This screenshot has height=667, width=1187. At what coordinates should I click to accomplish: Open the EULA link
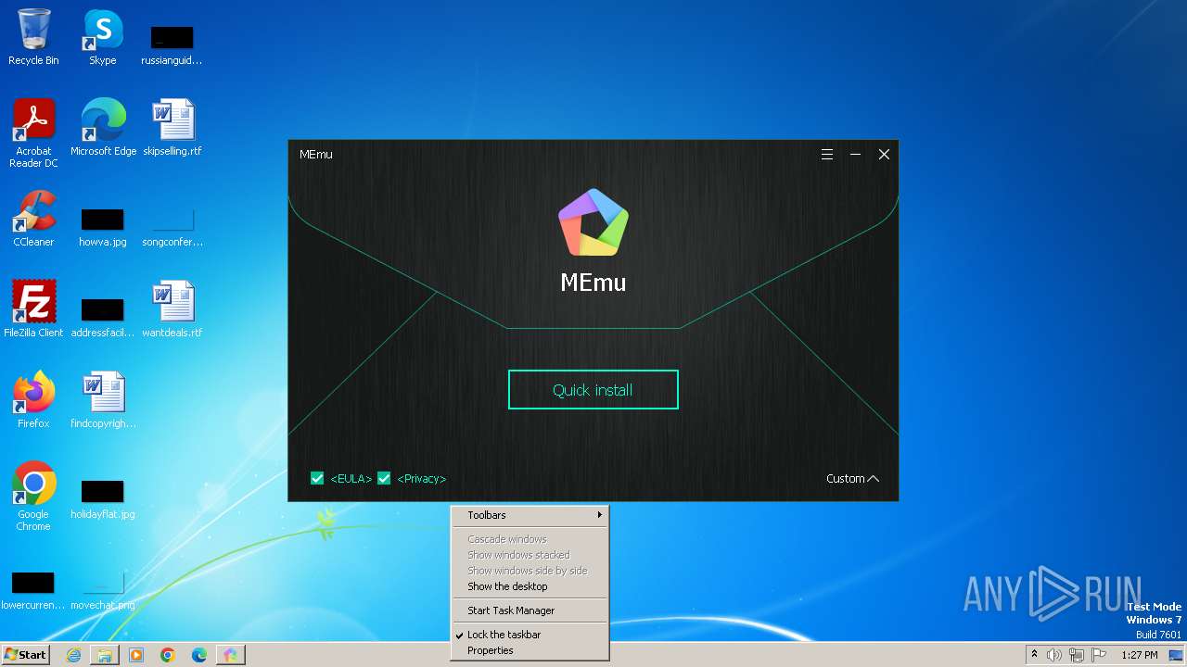351,479
